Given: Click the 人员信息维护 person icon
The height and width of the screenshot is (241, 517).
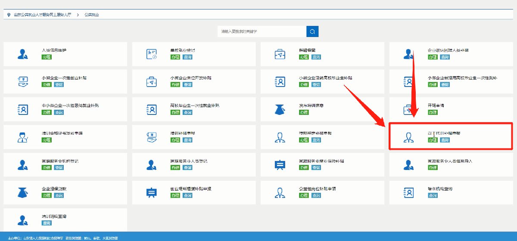Looking at the screenshot, I should (x=22, y=54).
